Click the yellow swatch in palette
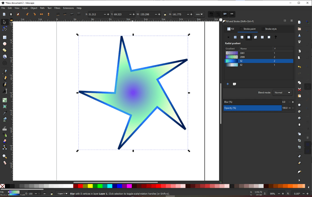Screen dimensions: 312x197 [x=90, y=186]
